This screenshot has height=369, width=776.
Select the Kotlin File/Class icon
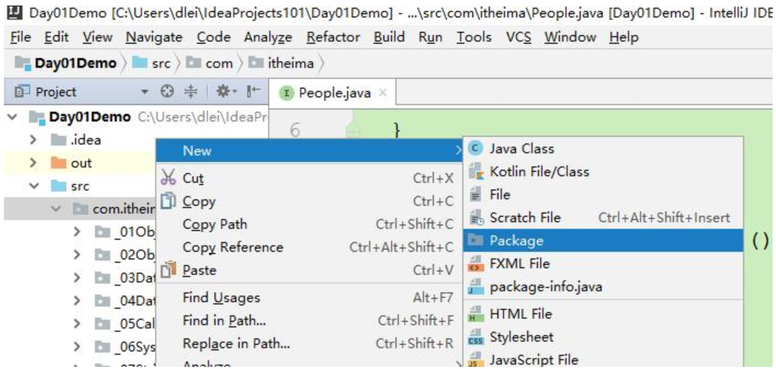476,172
